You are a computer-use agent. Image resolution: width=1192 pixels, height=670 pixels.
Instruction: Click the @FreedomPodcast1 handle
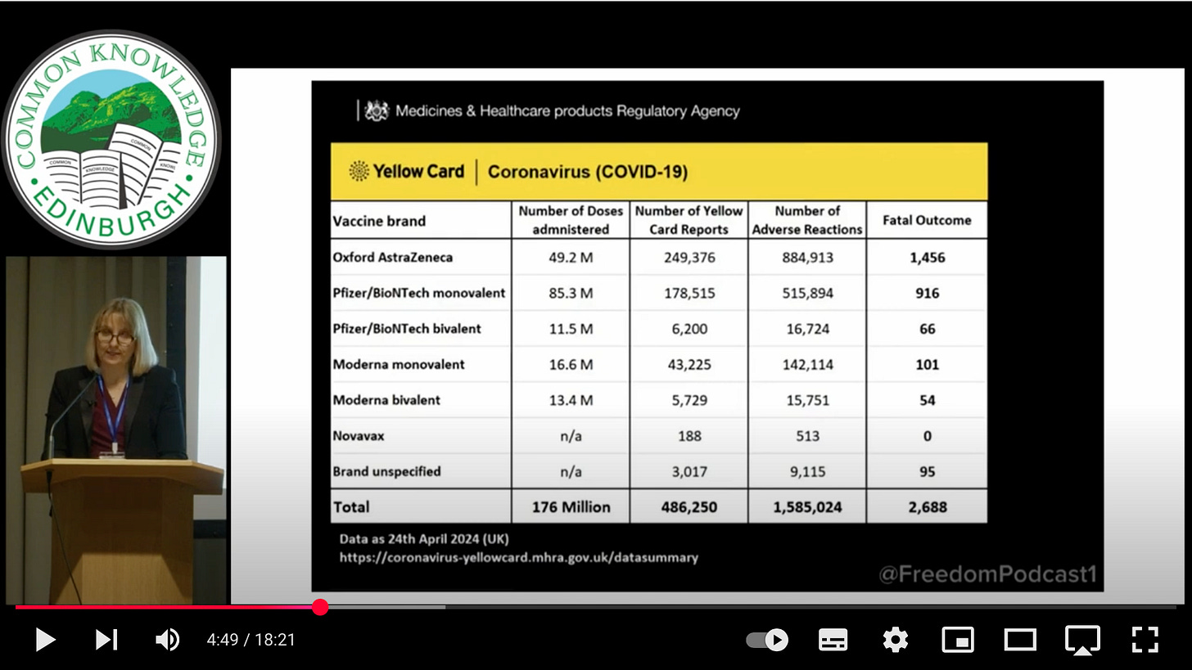coord(987,574)
